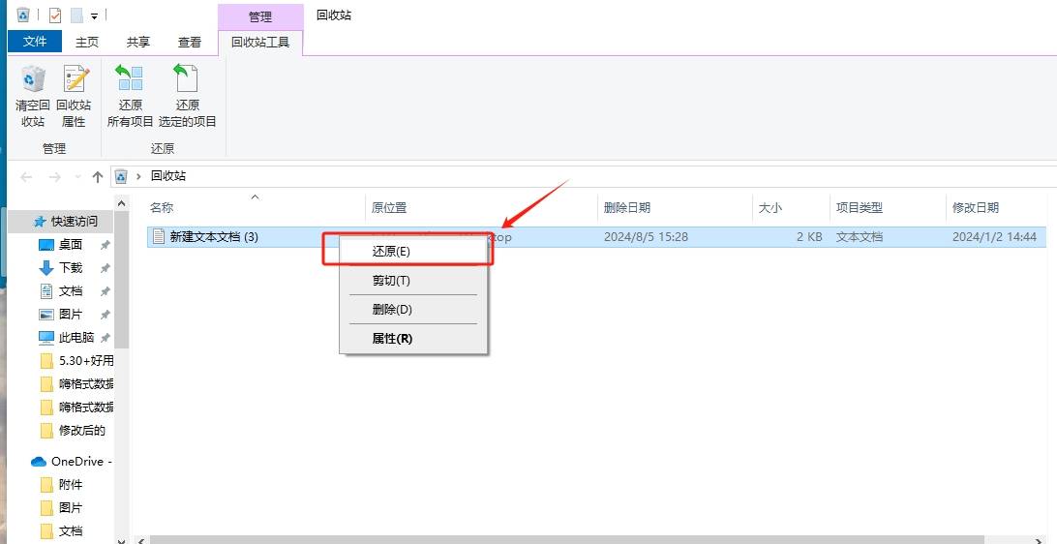Screen dimensions: 1057x544
Task: Click Empty Recycle Bin (清空回收站) icon
Action: pyautogui.click(x=32, y=96)
